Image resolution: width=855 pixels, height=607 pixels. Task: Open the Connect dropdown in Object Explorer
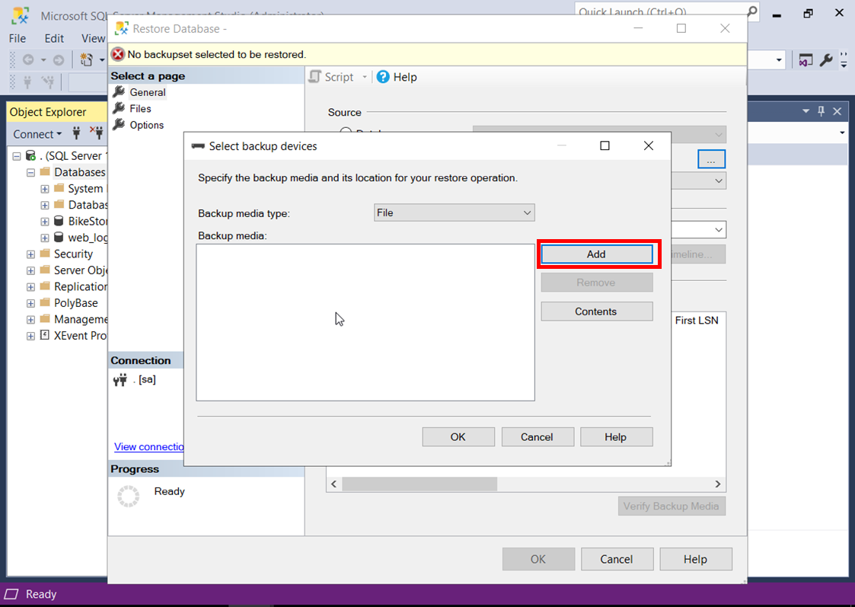coord(37,134)
